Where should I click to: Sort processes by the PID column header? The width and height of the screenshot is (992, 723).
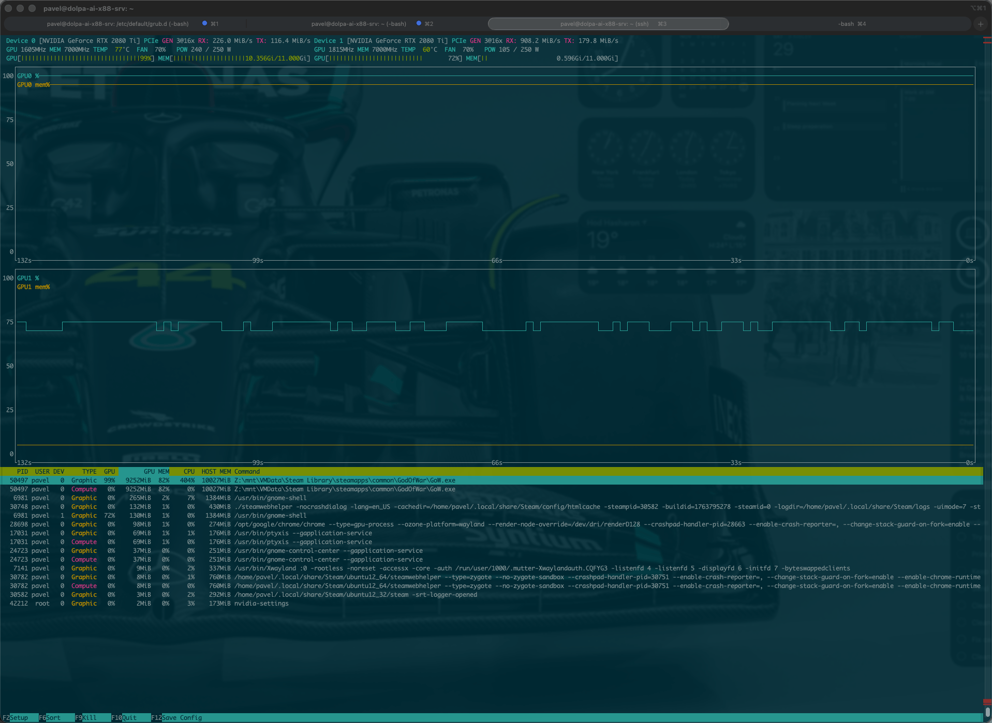[22, 471]
